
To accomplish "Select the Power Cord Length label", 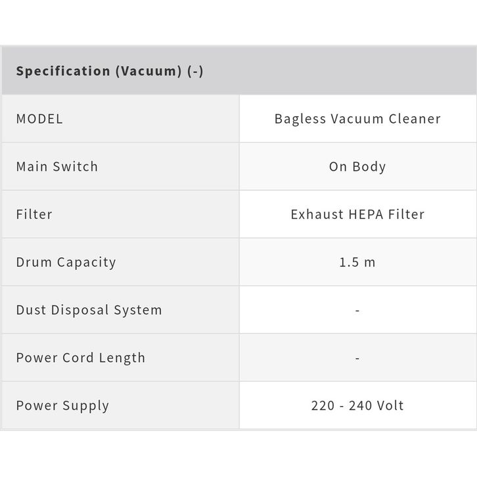I will click(x=81, y=358).
